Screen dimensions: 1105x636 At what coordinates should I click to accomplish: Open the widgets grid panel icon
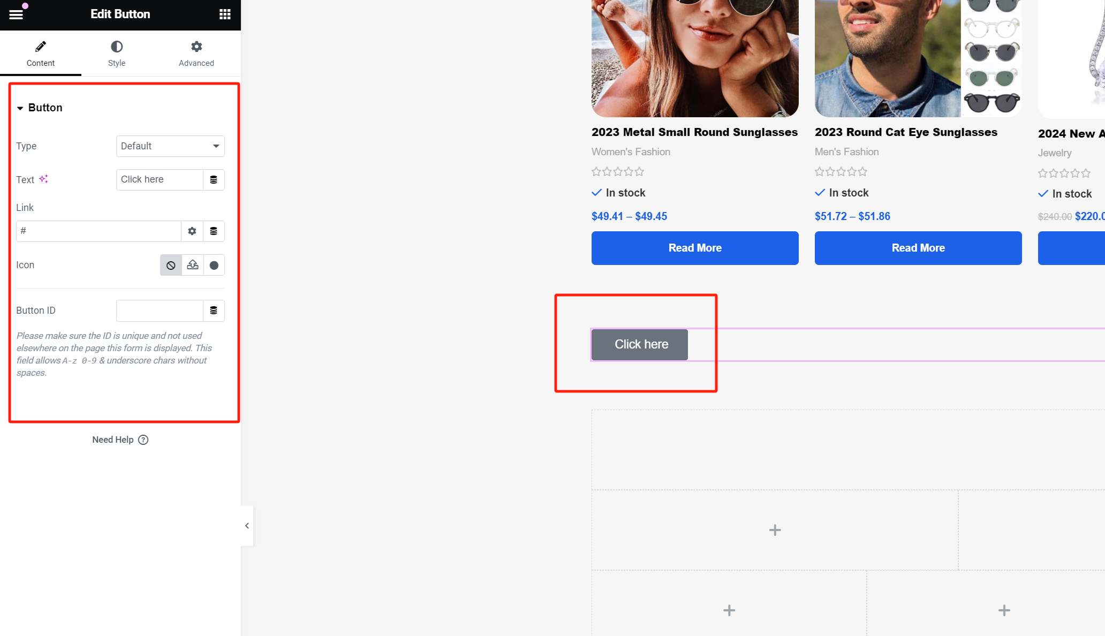pos(225,14)
